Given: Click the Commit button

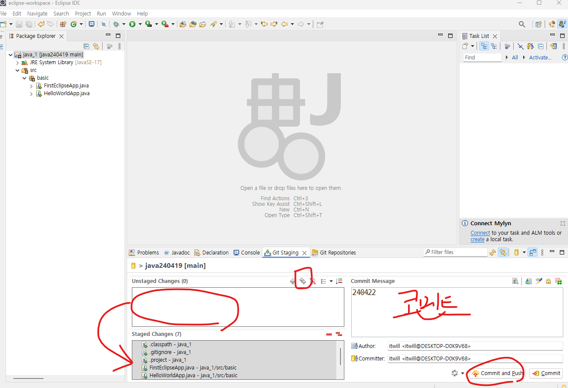Looking at the screenshot, I should [546, 373].
